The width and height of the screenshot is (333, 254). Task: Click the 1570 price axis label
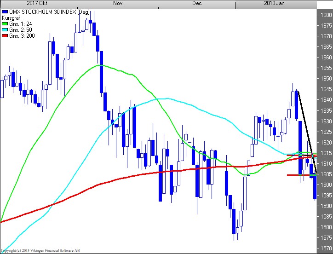[x=326, y=248]
